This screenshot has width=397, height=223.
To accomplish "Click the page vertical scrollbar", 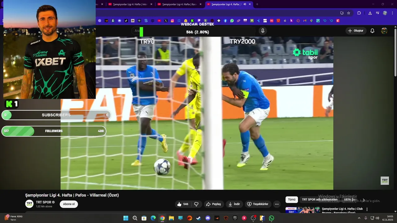I will click(x=395, y=52).
